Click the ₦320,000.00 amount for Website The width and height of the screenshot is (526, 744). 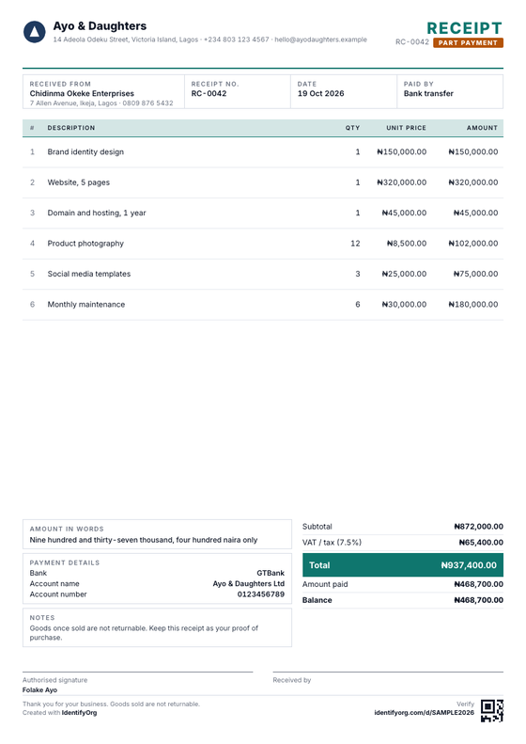point(473,182)
